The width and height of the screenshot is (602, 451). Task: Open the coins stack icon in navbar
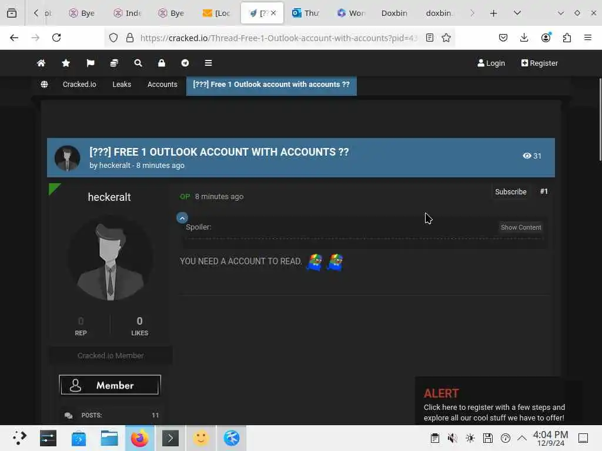pyautogui.click(x=114, y=63)
